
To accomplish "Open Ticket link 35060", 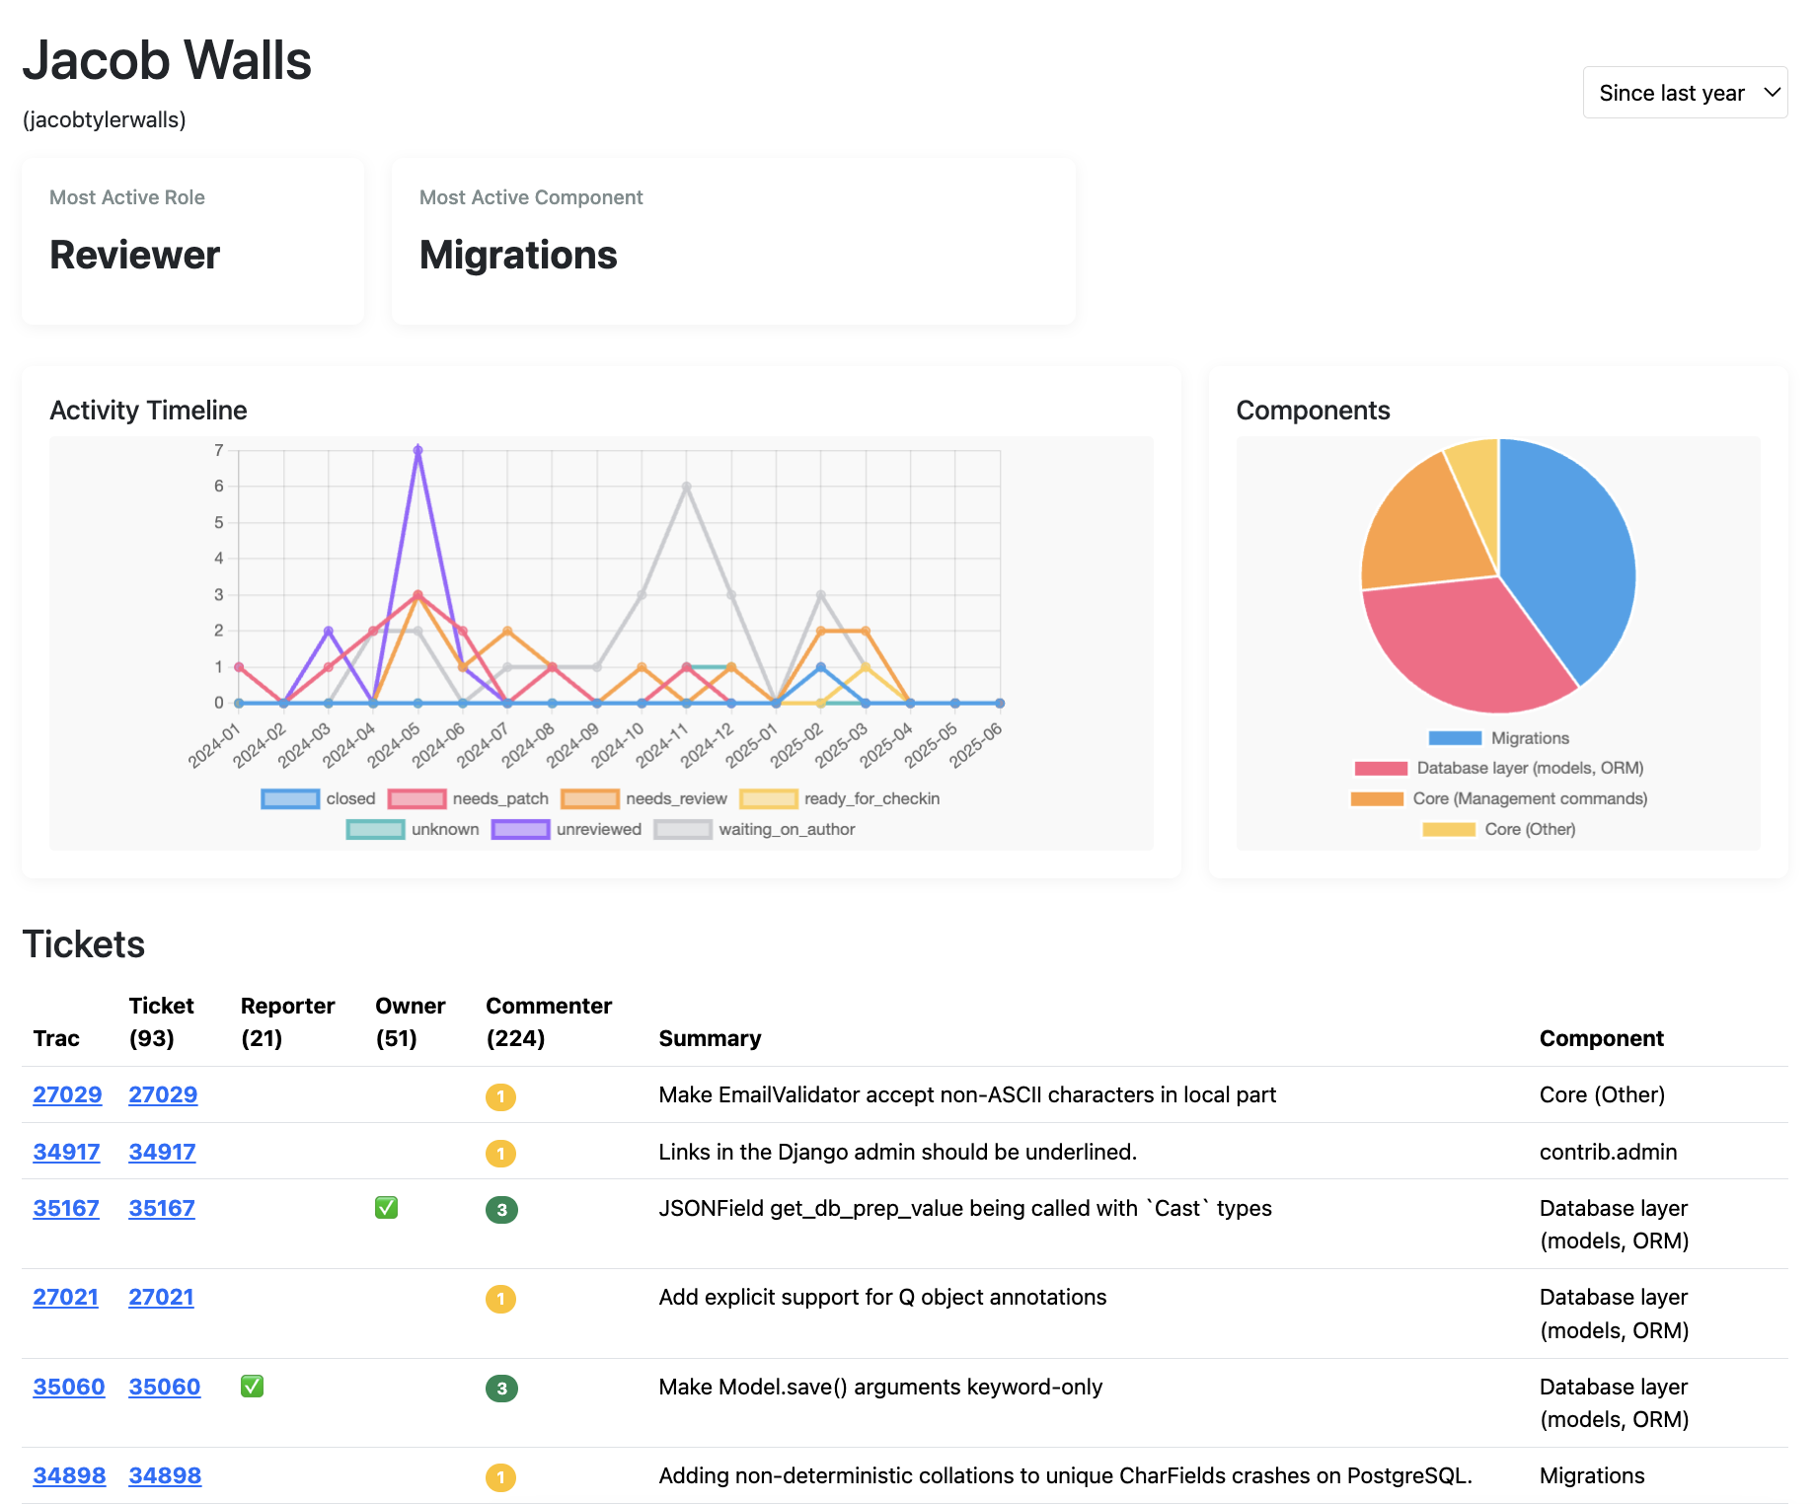I will [165, 1387].
